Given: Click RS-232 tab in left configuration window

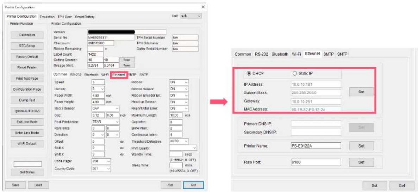Looking at the screenshot, I should (x=76, y=75).
